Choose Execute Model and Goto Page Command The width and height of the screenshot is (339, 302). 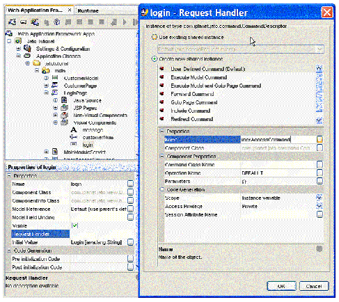tap(216, 86)
